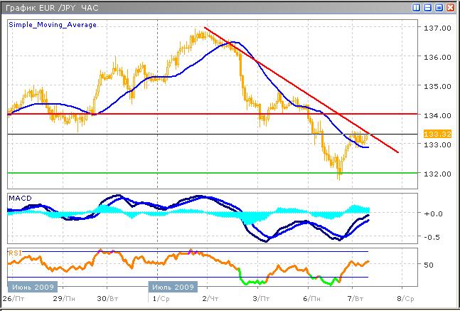Close the EUR/JPY chart window
The width and height of the screenshot is (460, 311).
451,7
